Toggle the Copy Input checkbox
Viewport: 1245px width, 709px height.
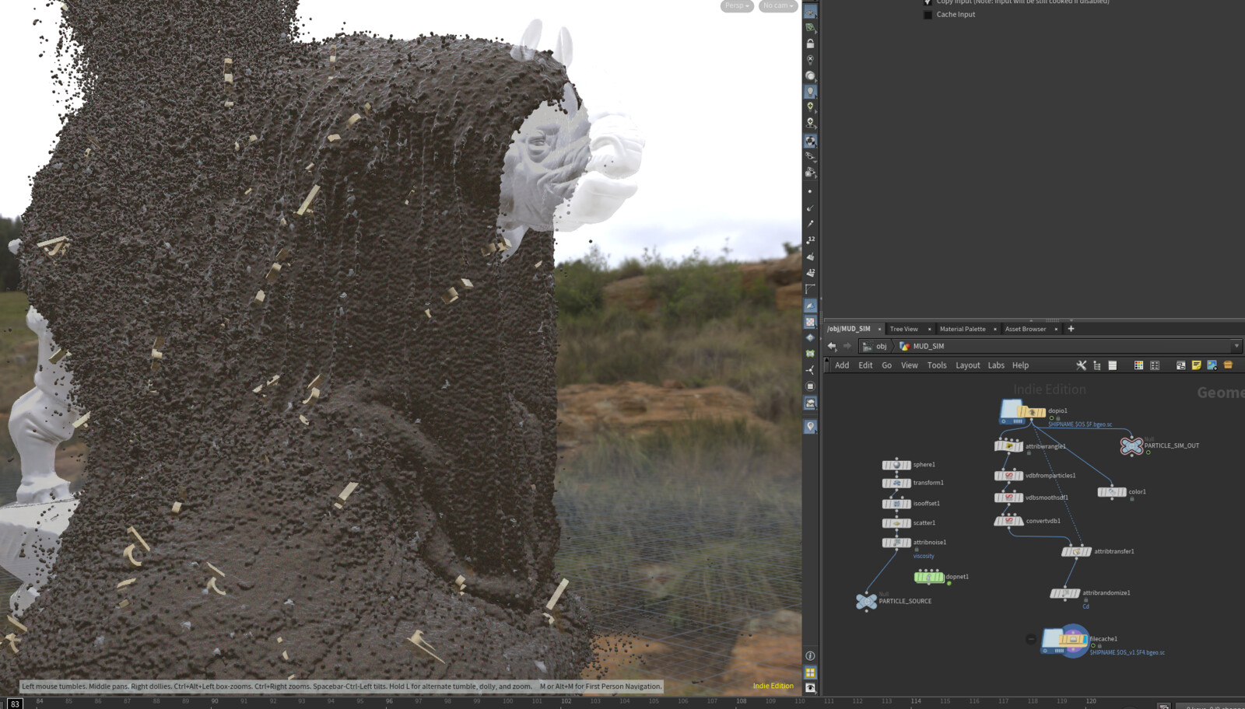click(928, 2)
